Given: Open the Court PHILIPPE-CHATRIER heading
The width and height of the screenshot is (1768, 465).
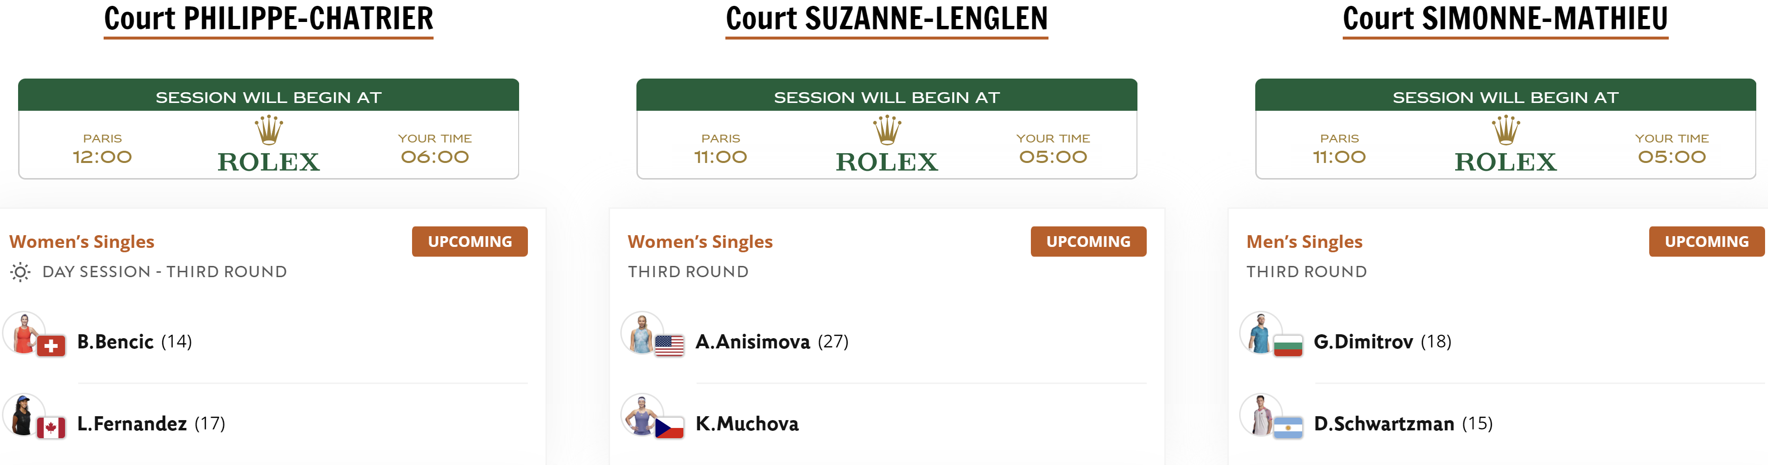Looking at the screenshot, I should click(x=268, y=19).
